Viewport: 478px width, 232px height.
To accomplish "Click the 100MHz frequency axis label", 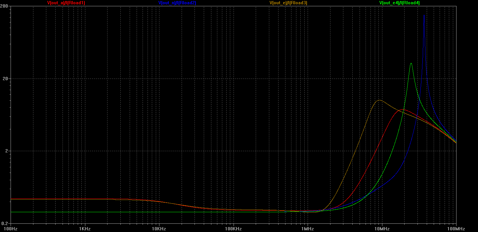I will [456, 229].
